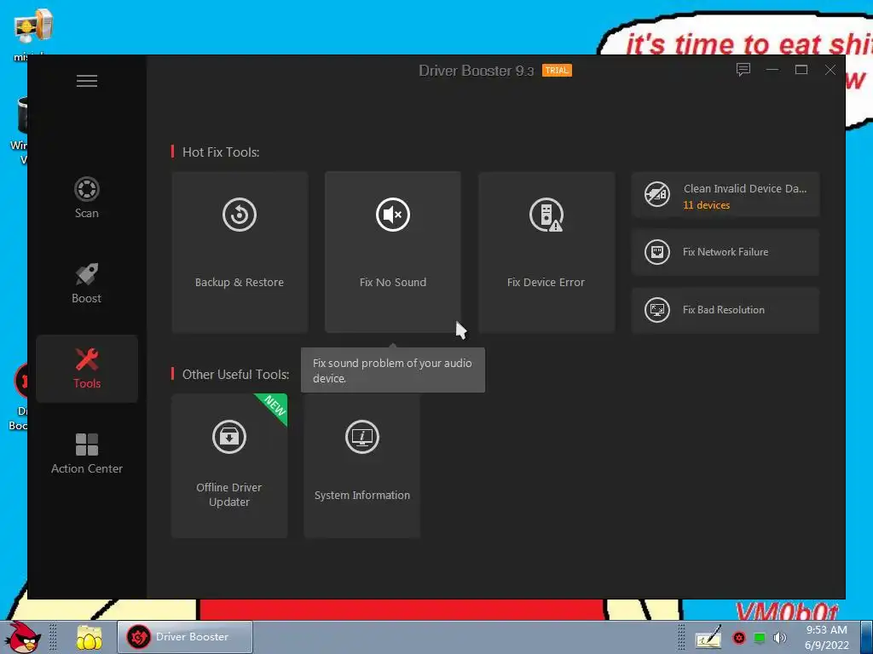The image size is (873, 654).
Task: Click the Fix Device Error label
Action: (x=546, y=282)
